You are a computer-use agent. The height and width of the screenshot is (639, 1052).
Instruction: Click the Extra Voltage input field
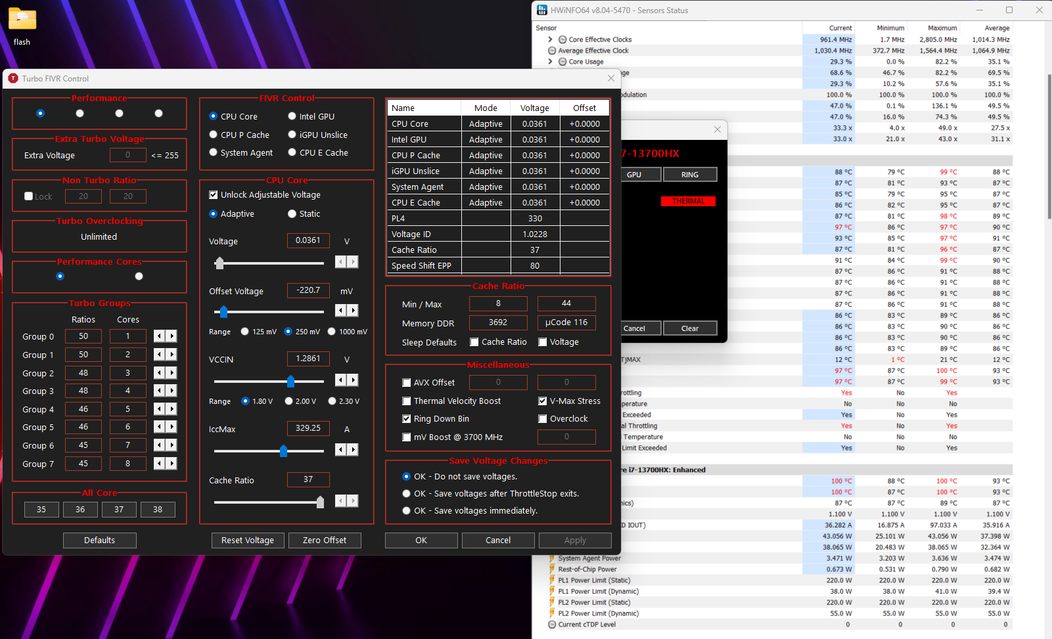click(127, 155)
